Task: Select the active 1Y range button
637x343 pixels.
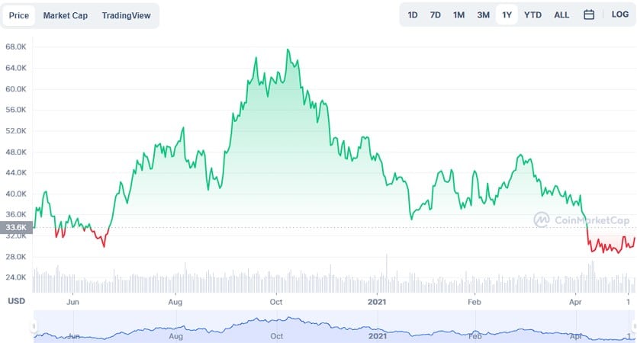Action: point(507,14)
